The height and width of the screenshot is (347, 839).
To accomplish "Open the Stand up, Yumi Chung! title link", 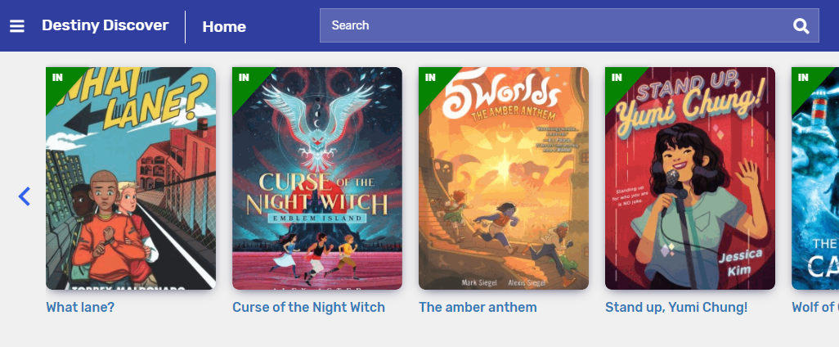I will [x=676, y=308].
